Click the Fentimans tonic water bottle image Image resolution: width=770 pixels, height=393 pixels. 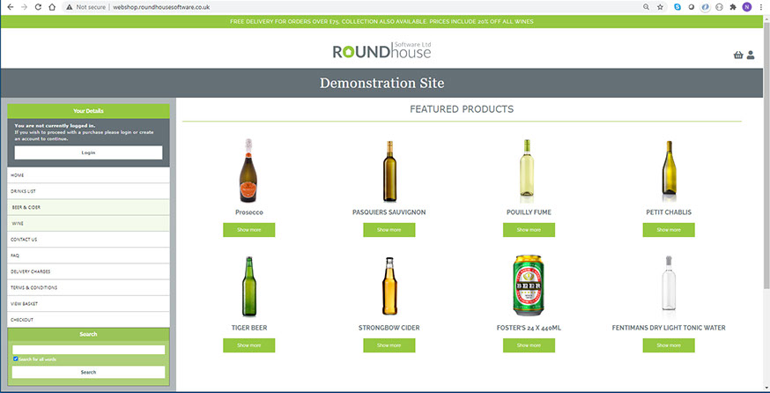point(669,285)
